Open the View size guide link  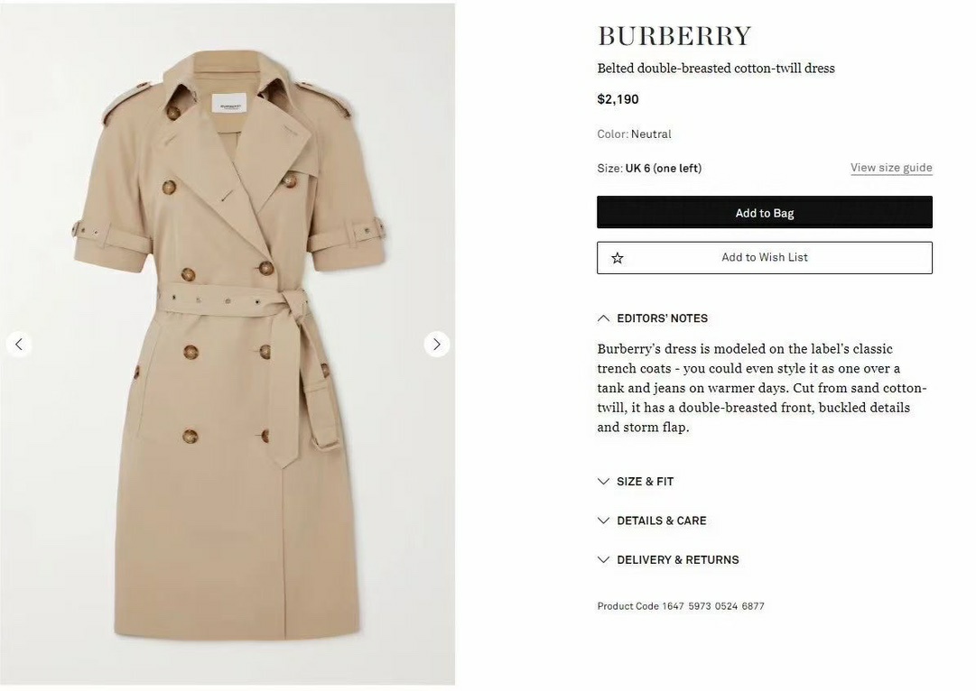tap(891, 167)
